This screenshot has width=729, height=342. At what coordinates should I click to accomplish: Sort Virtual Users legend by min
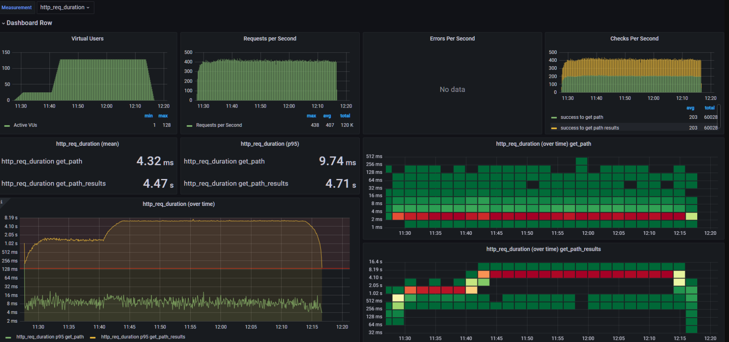tap(148, 116)
